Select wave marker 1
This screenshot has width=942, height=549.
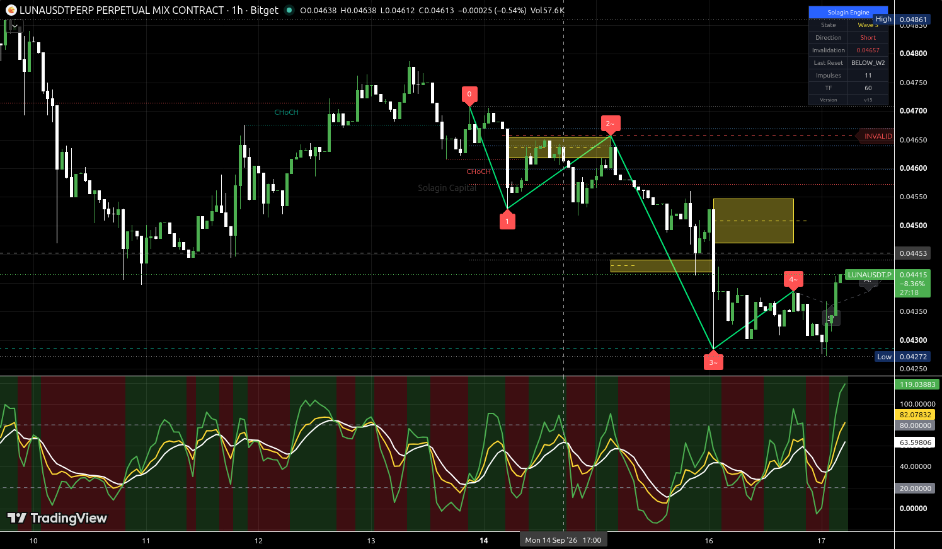coord(507,221)
